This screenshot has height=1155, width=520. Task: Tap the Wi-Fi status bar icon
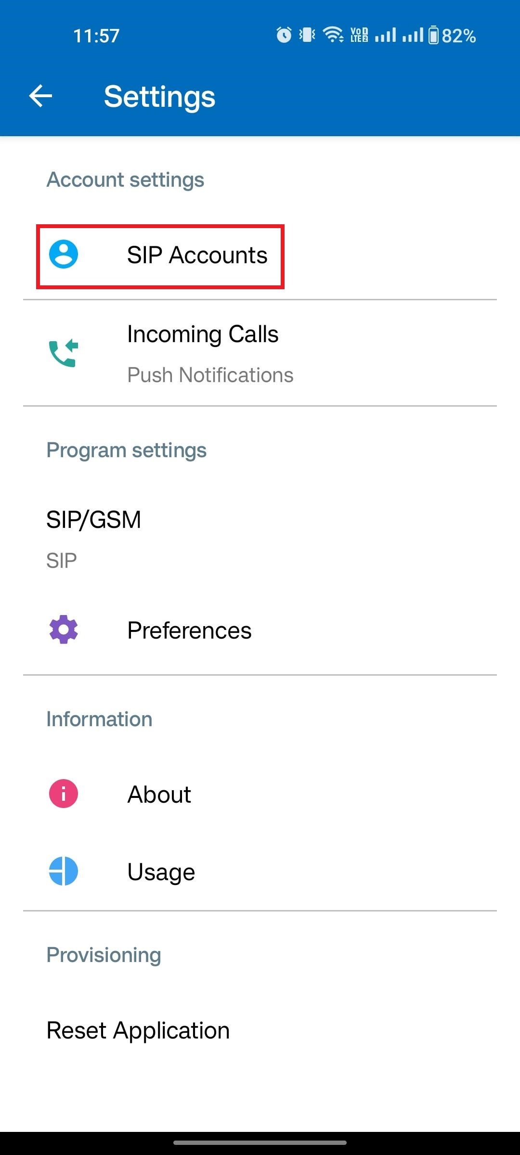pyautogui.click(x=333, y=35)
